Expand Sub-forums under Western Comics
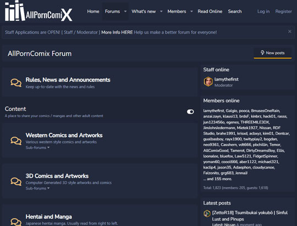297x226 pixels. [37, 148]
